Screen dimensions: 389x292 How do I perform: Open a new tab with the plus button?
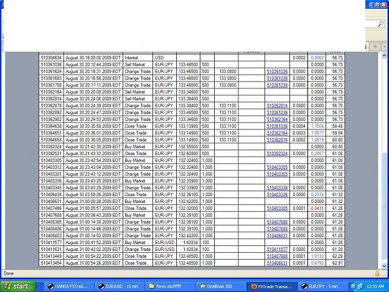[375, 47]
